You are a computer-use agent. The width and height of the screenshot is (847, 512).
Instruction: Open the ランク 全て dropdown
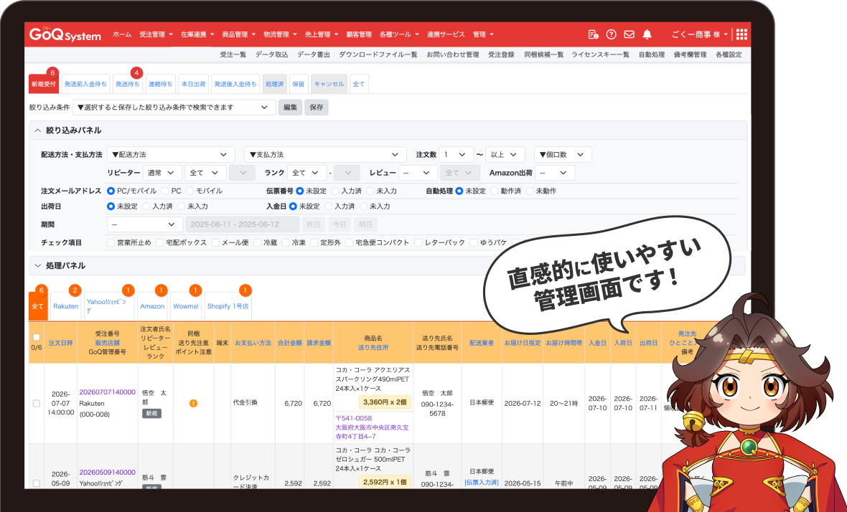coord(306,173)
